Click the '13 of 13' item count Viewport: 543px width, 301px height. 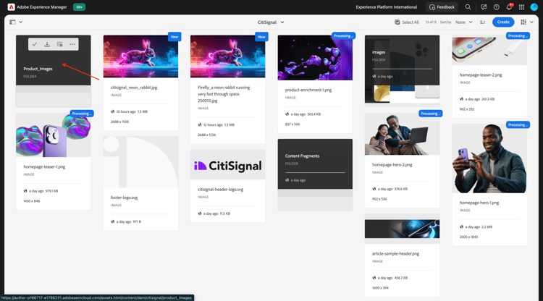(431, 22)
